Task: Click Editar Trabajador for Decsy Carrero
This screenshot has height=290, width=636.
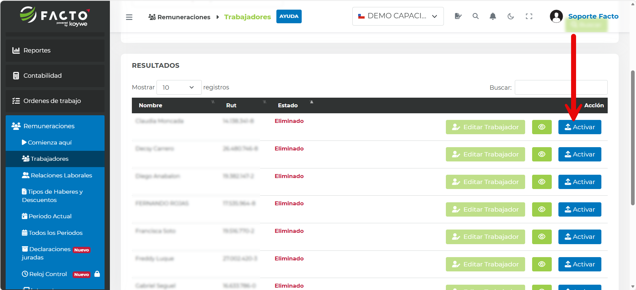Action: point(485,154)
